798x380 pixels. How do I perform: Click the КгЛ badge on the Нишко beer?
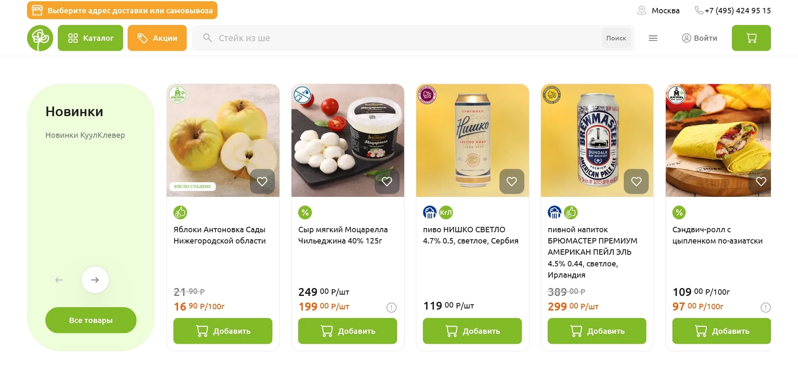pos(446,213)
